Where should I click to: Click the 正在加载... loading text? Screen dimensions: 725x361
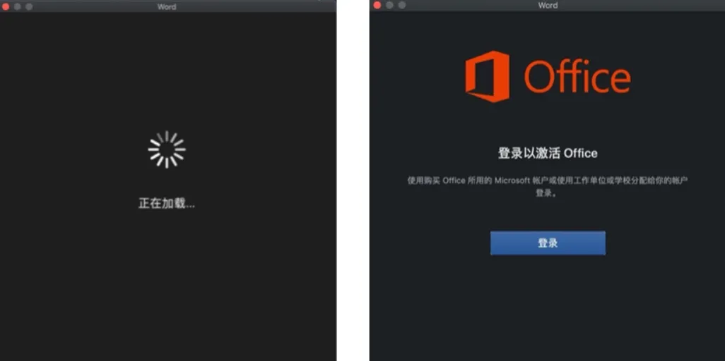click(167, 203)
